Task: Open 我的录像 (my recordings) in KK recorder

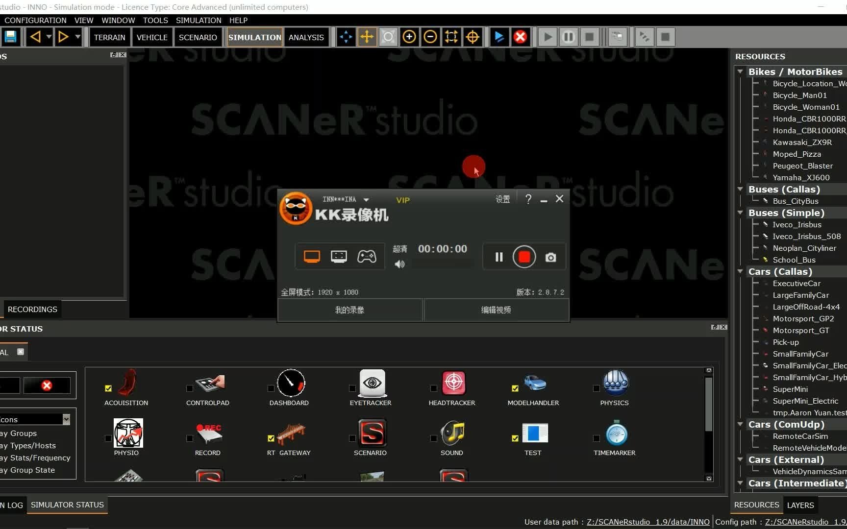Action: tap(349, 310)
